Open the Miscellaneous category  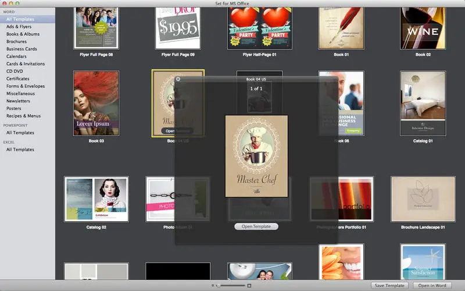pos(20,93)
